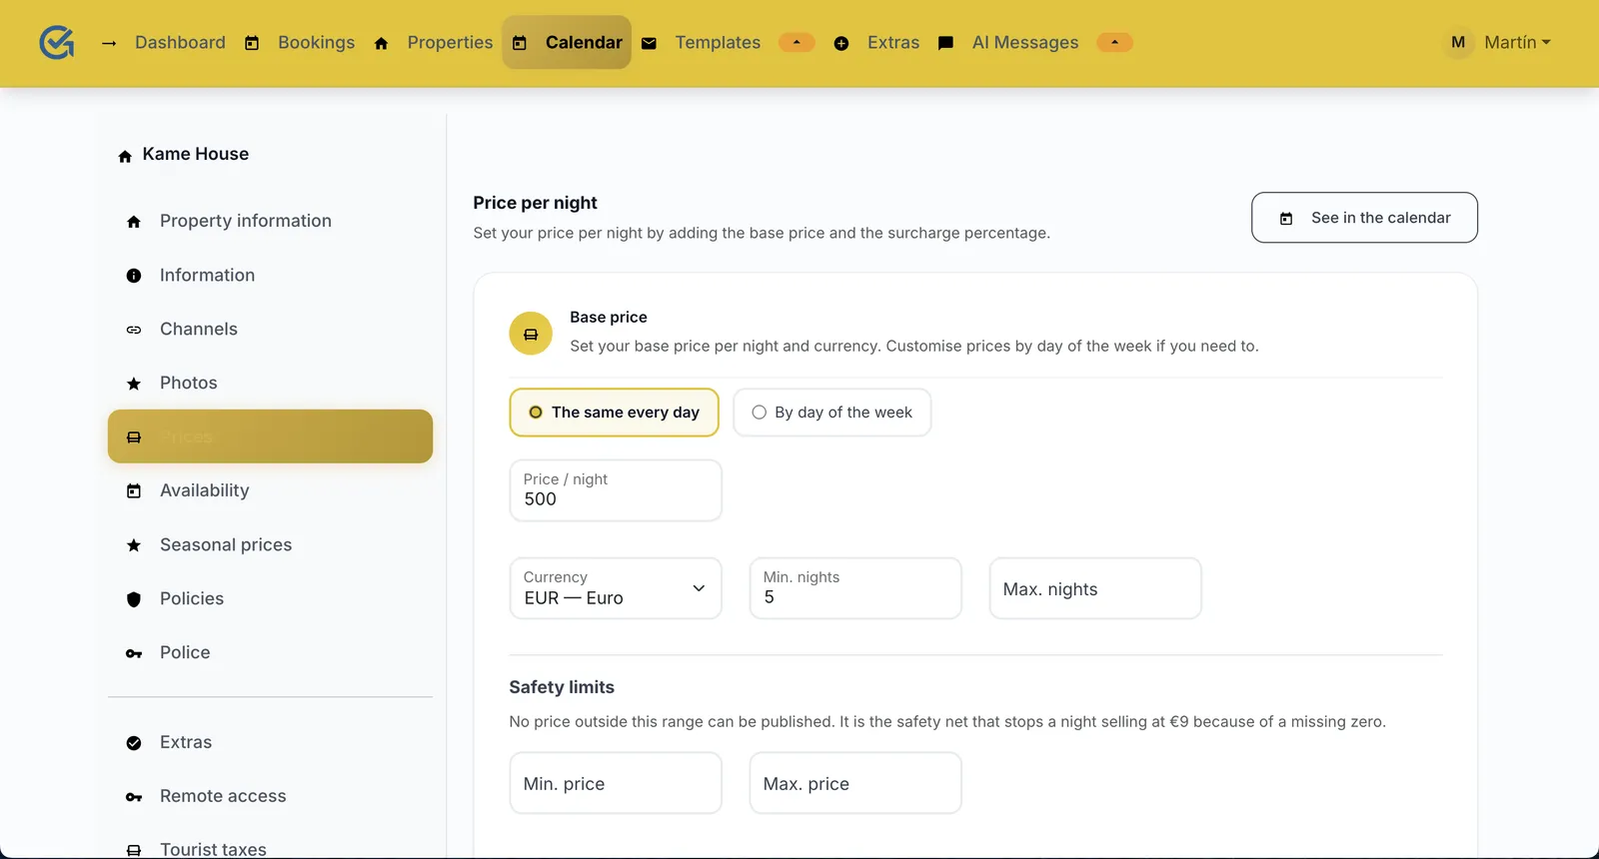Image resolution: width=1599 pixels, height=859 pixels.
Task: Open Properties in top navigation
Action: click(450, 42)
